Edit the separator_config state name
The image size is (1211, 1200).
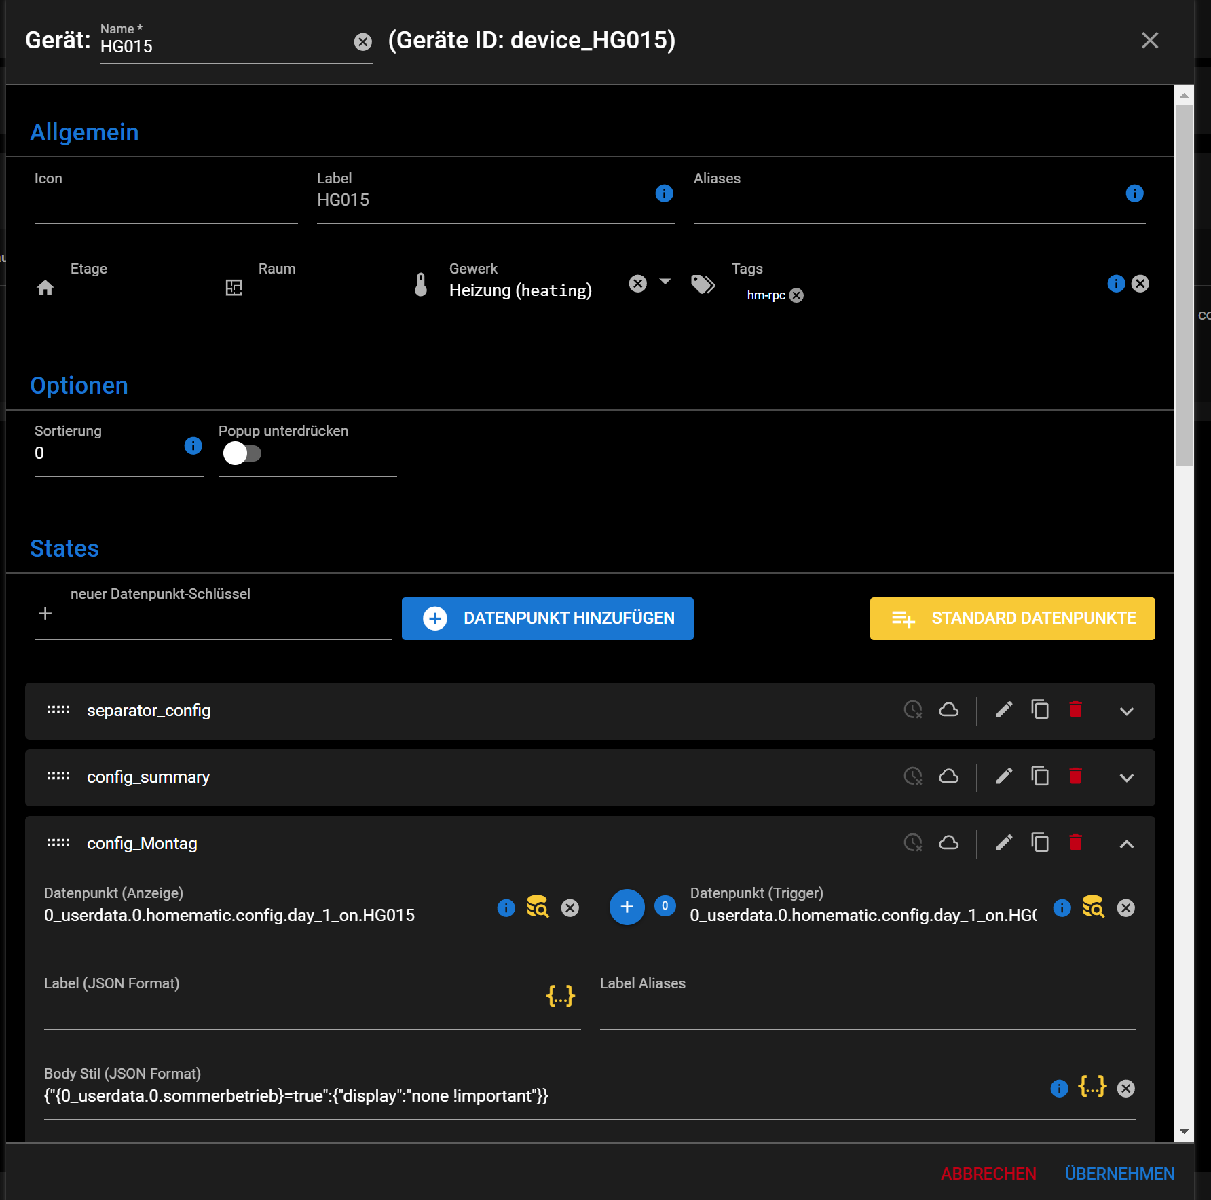click(1004, 710)
